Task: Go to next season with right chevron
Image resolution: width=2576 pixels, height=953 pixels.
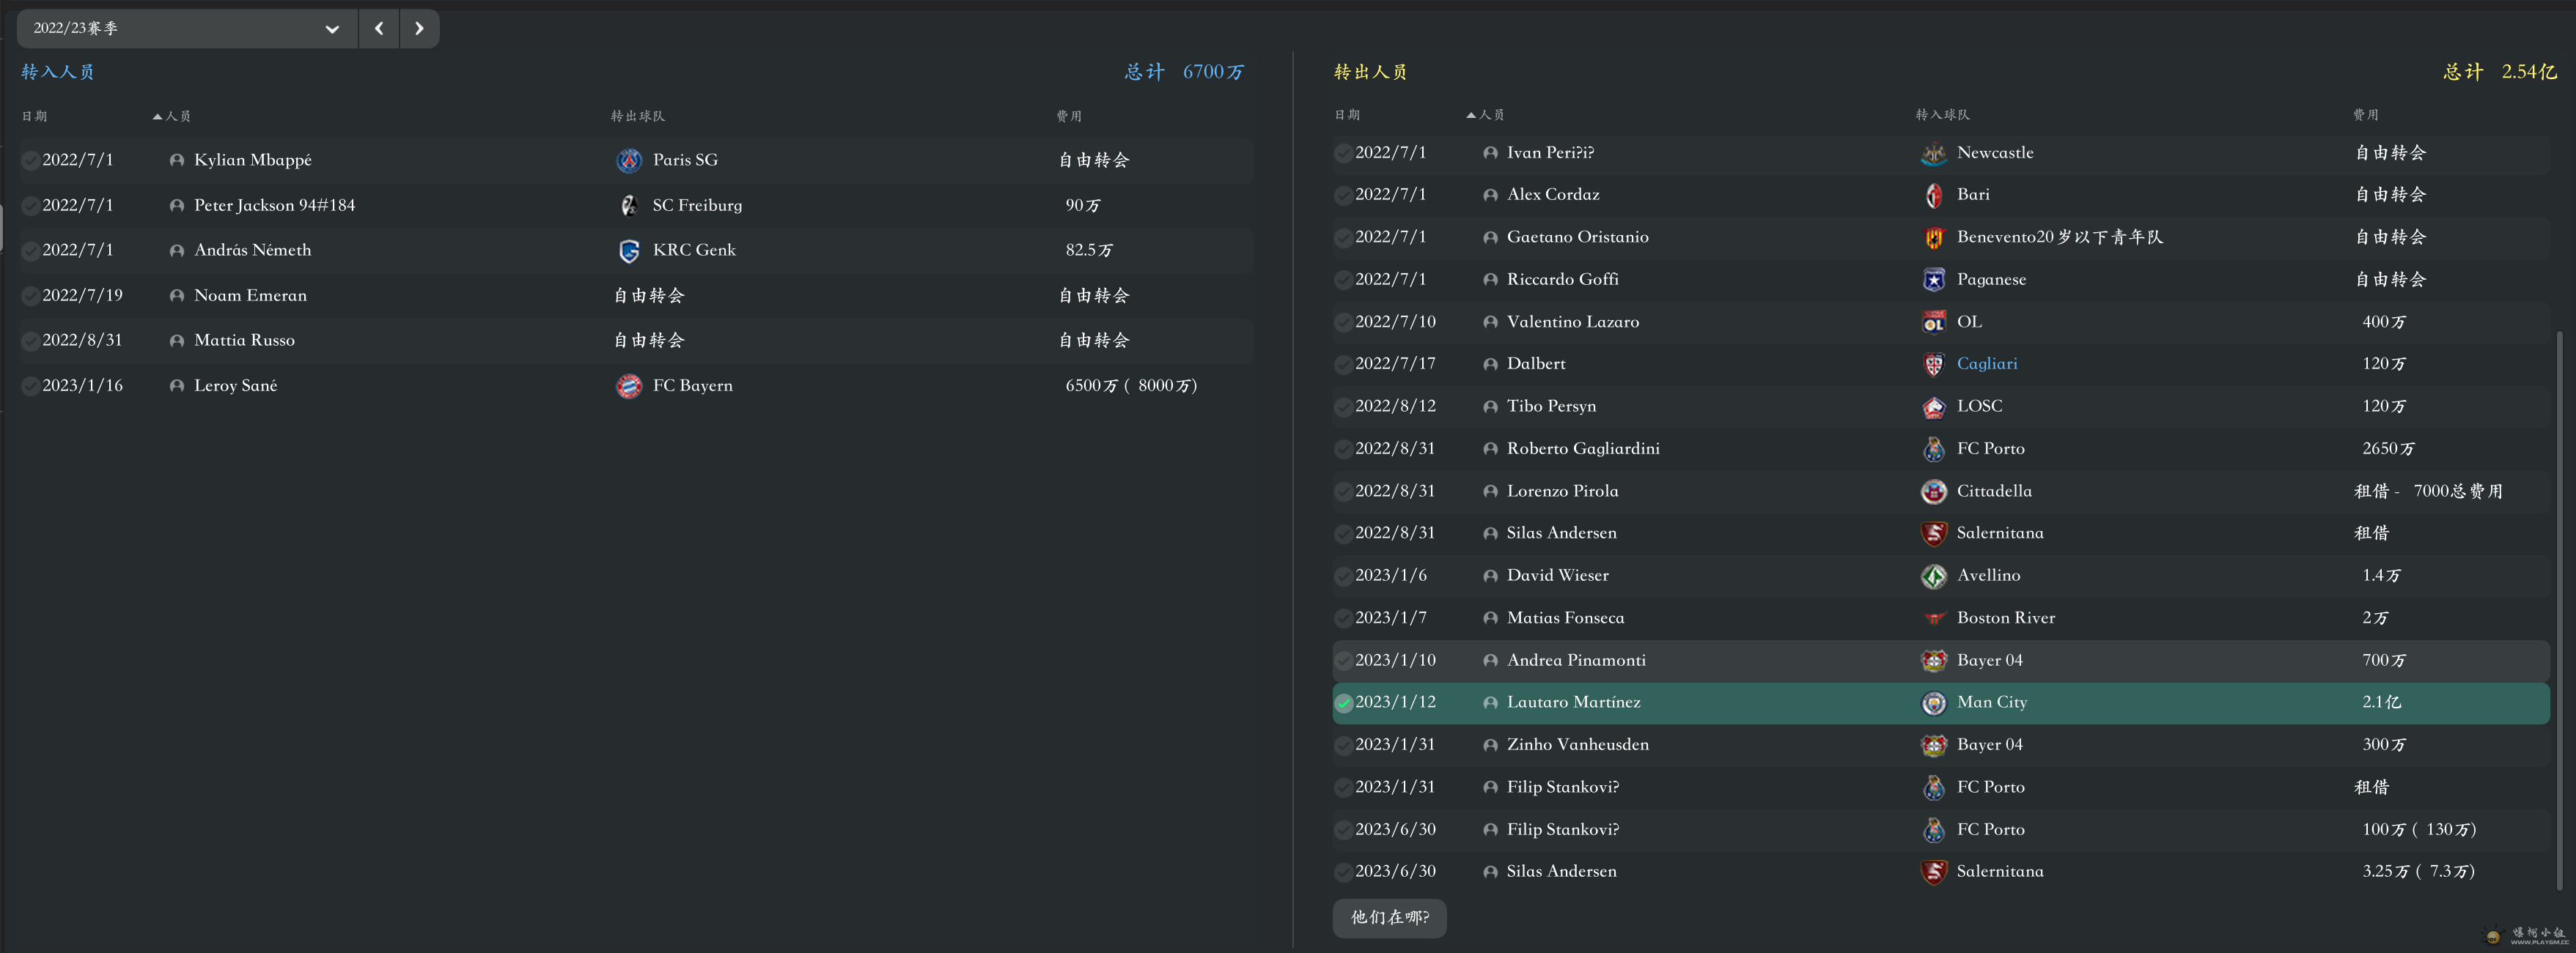Action: [420, 28]
